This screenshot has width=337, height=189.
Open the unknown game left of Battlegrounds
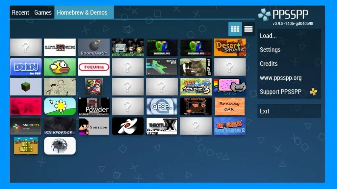coord(26,47)
